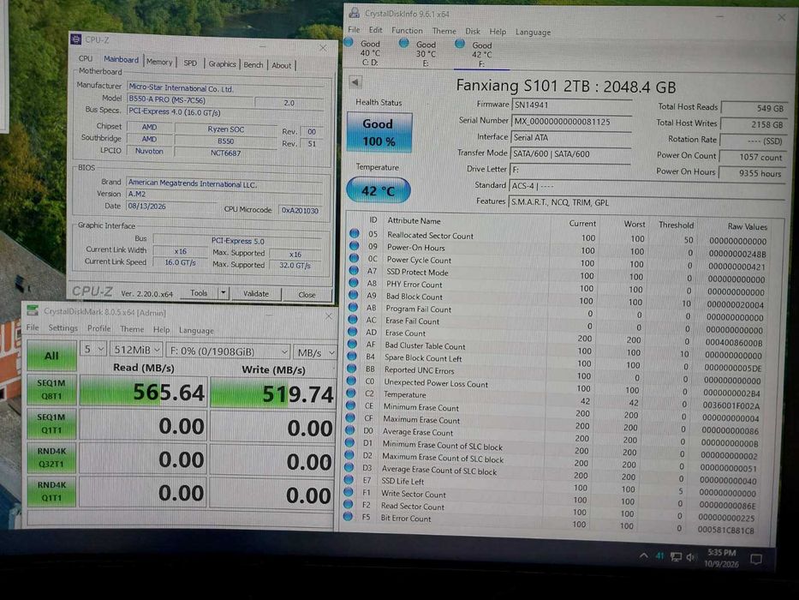Click the Raw Values column header

tap(747, 226)
